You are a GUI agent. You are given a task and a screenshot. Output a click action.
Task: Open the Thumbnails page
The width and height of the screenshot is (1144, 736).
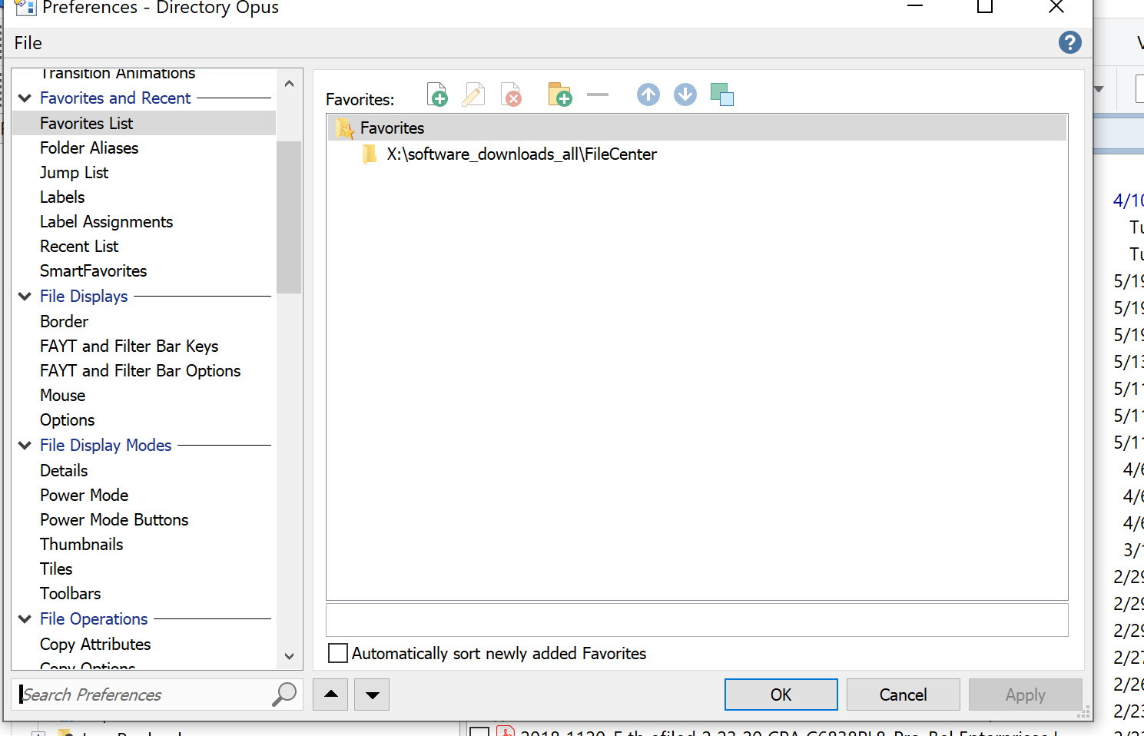pos(81,544)
